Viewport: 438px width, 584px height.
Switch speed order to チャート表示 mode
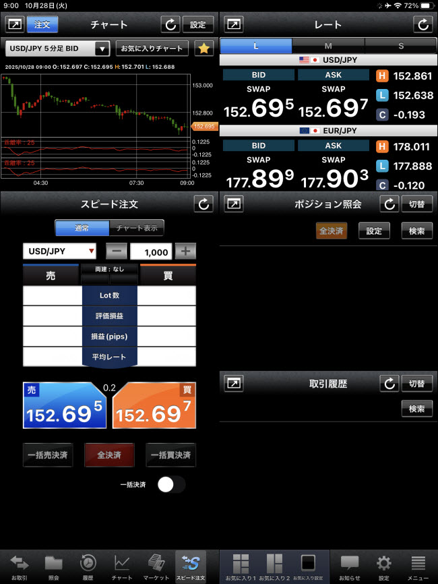click(x=136, y=228)
